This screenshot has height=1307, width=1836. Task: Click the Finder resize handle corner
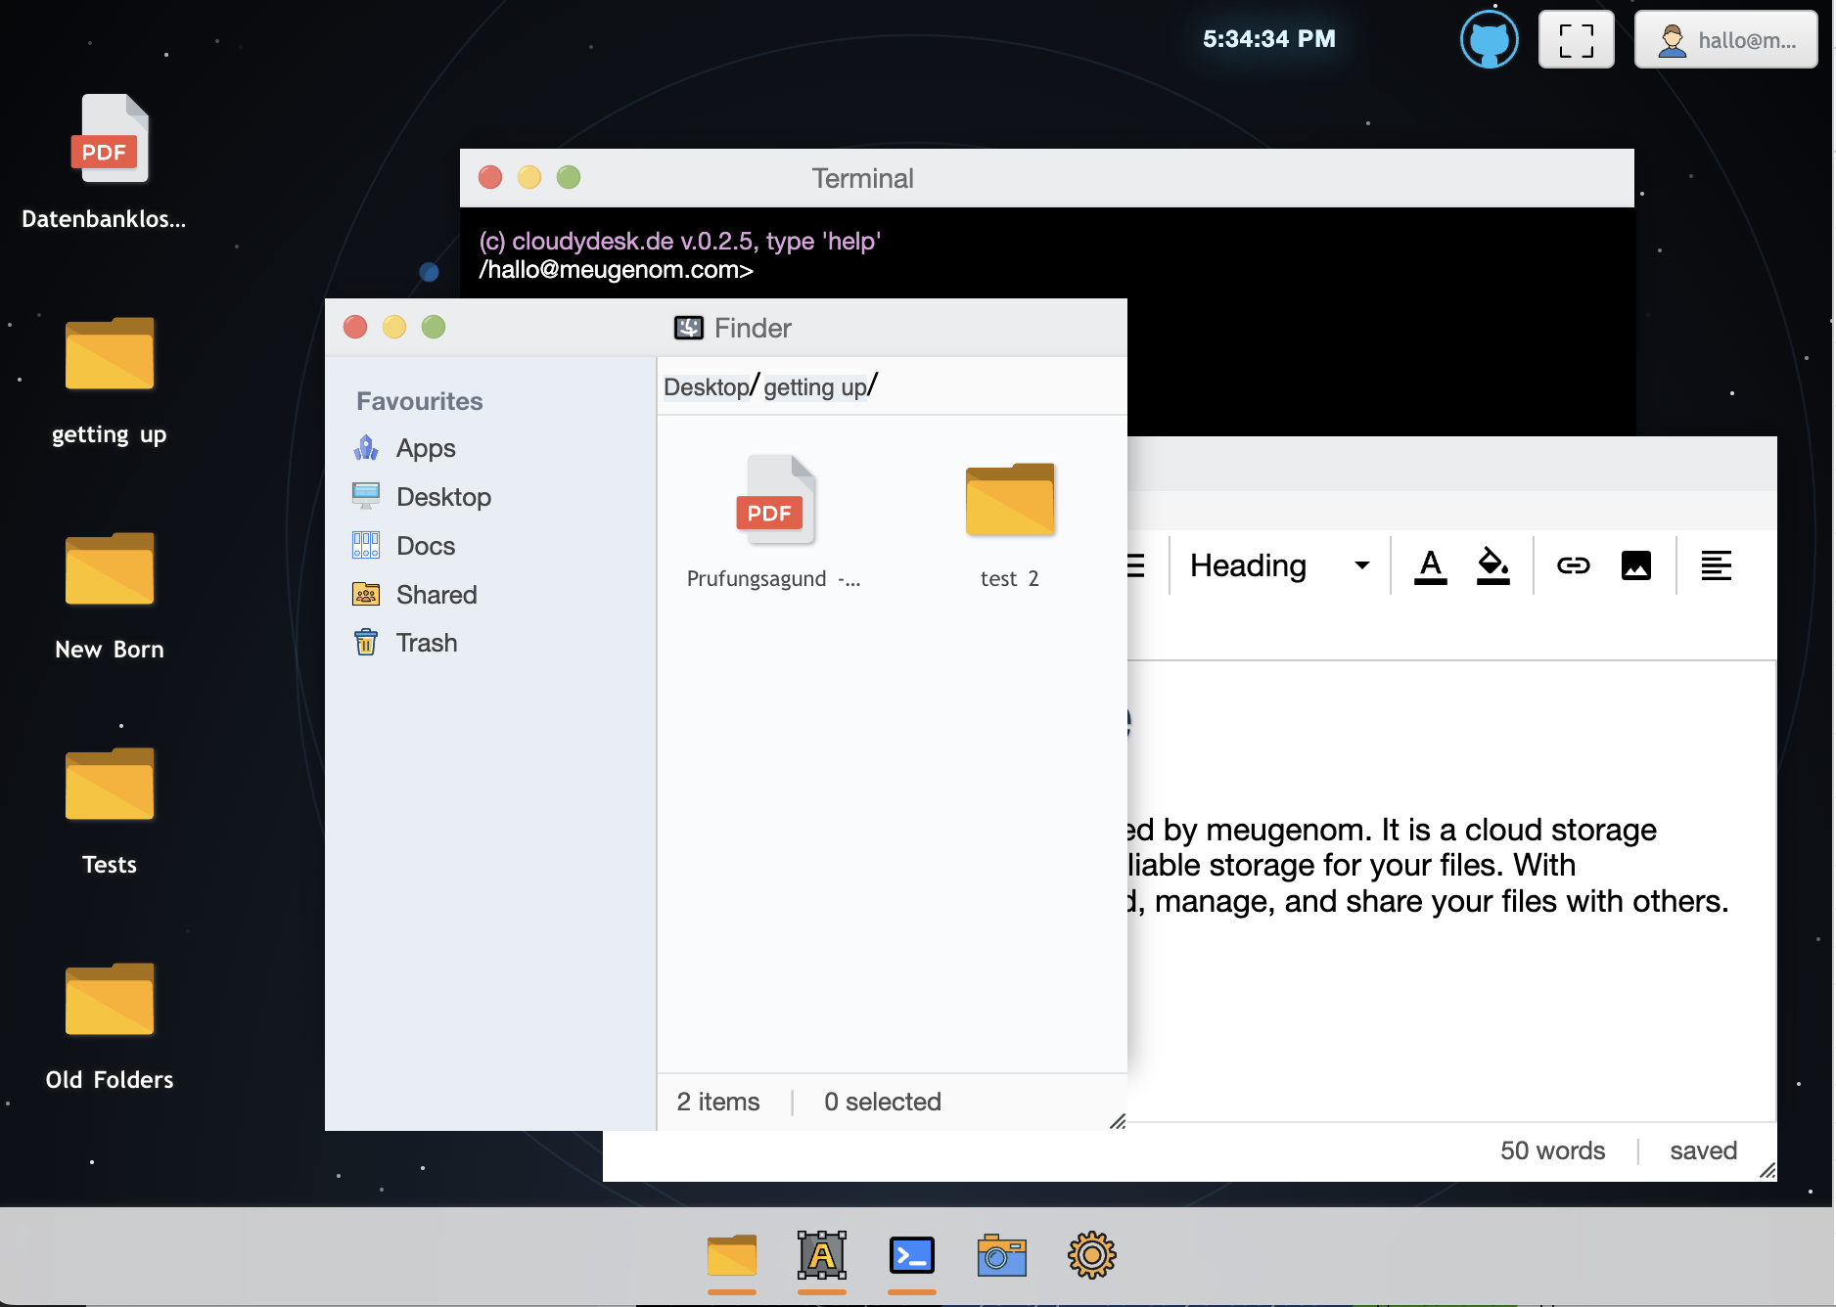click(1117, 1121)
